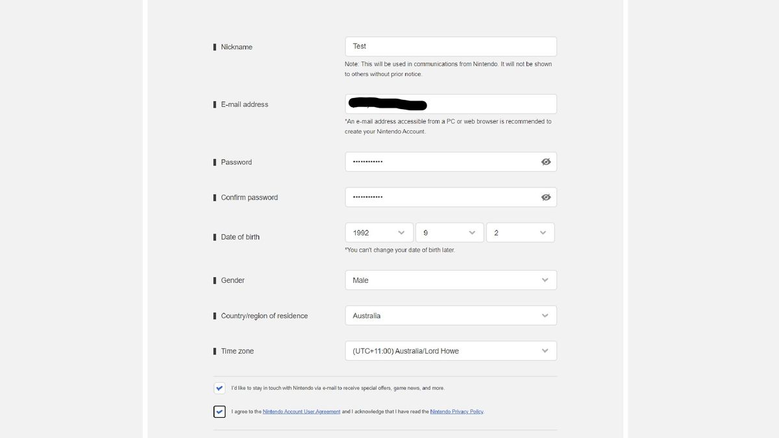Open the birth year dropdown showing 1992
This screenshot has height=438, width=779.
[x=378, y=232]
